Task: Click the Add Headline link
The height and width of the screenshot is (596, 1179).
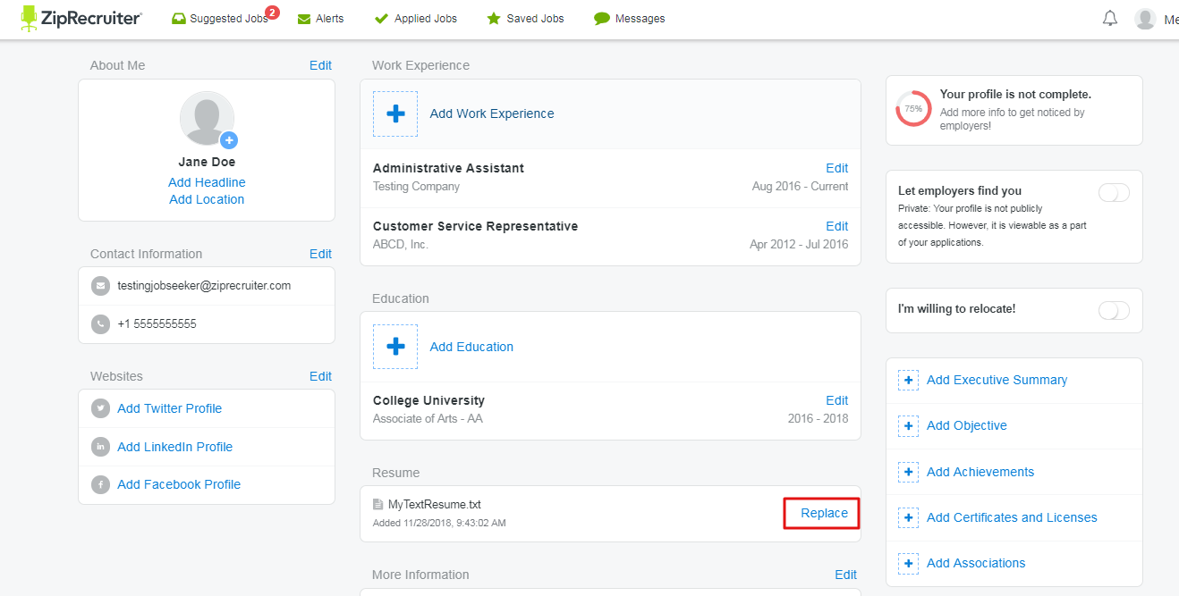Action: pos(207,182)
